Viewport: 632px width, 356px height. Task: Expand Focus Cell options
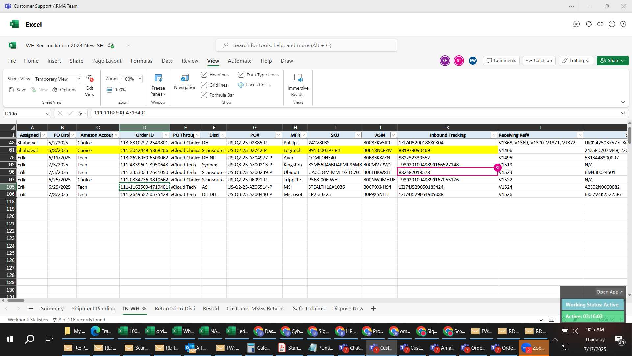(270, 85)
